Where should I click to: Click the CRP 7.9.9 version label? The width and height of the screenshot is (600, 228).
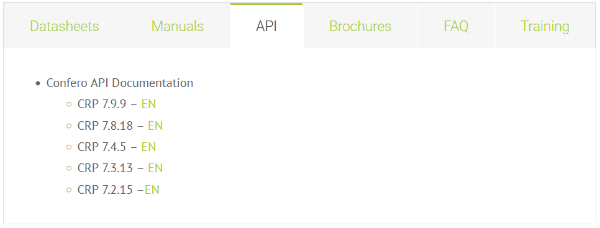pos(102,104)
